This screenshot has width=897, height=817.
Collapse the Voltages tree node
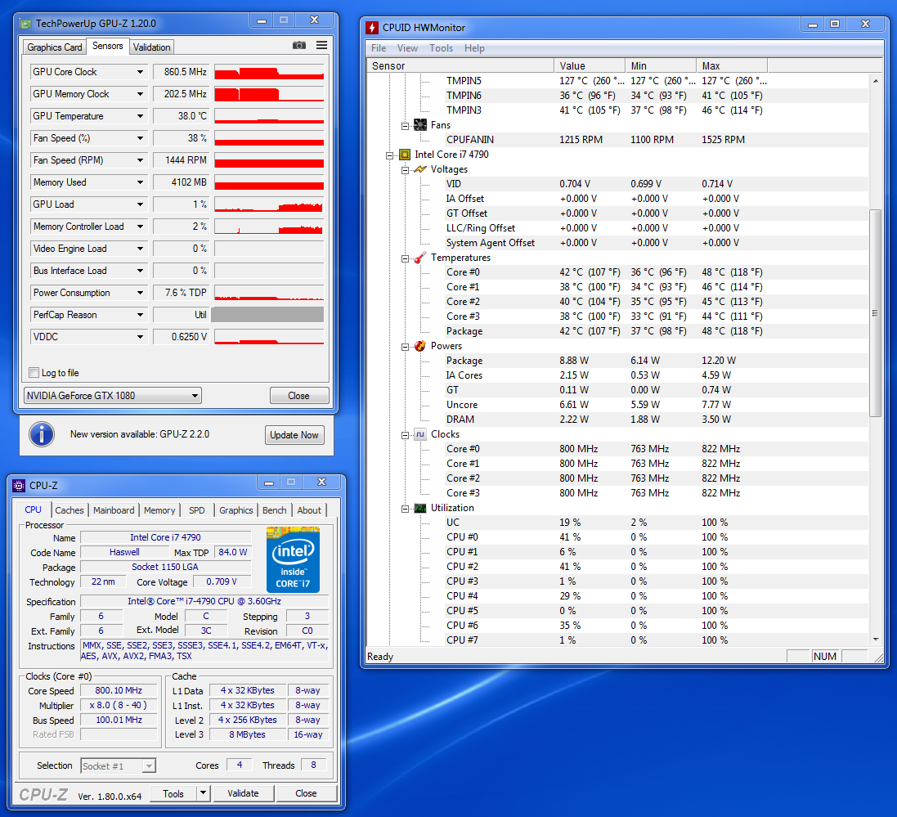(x=405, y=170)
